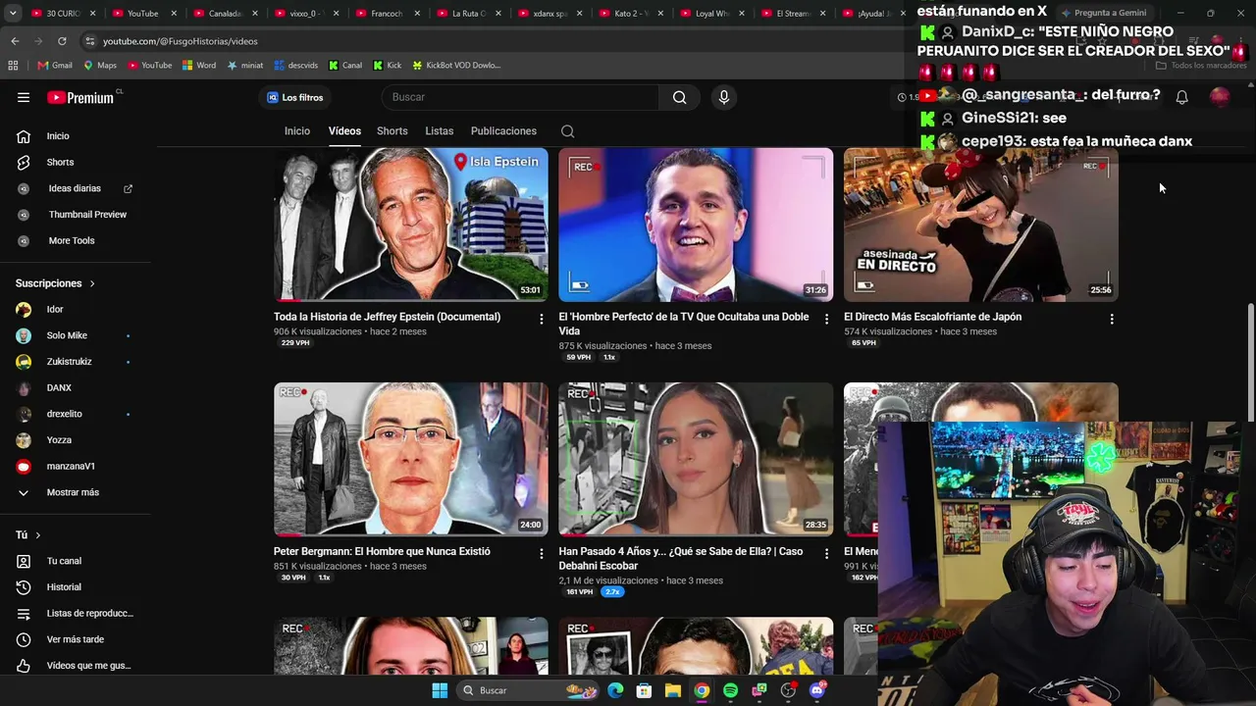Open options for Directo Más Escalofriante video
The width and height of the screenshot is (1256, 706).
1112,319
